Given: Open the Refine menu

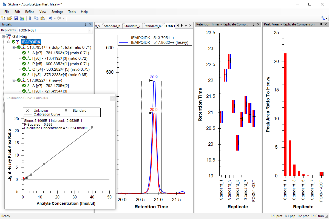Looking at the screenshot, I should click(x=30, y=12).
